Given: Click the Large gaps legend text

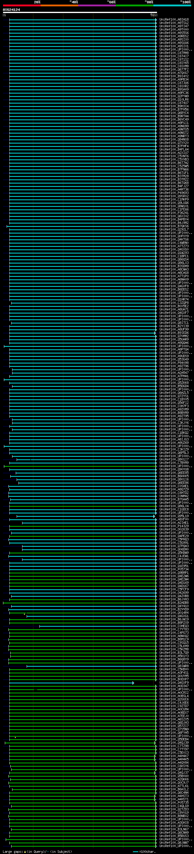Looking at the screenshot, I should point(37,852).
